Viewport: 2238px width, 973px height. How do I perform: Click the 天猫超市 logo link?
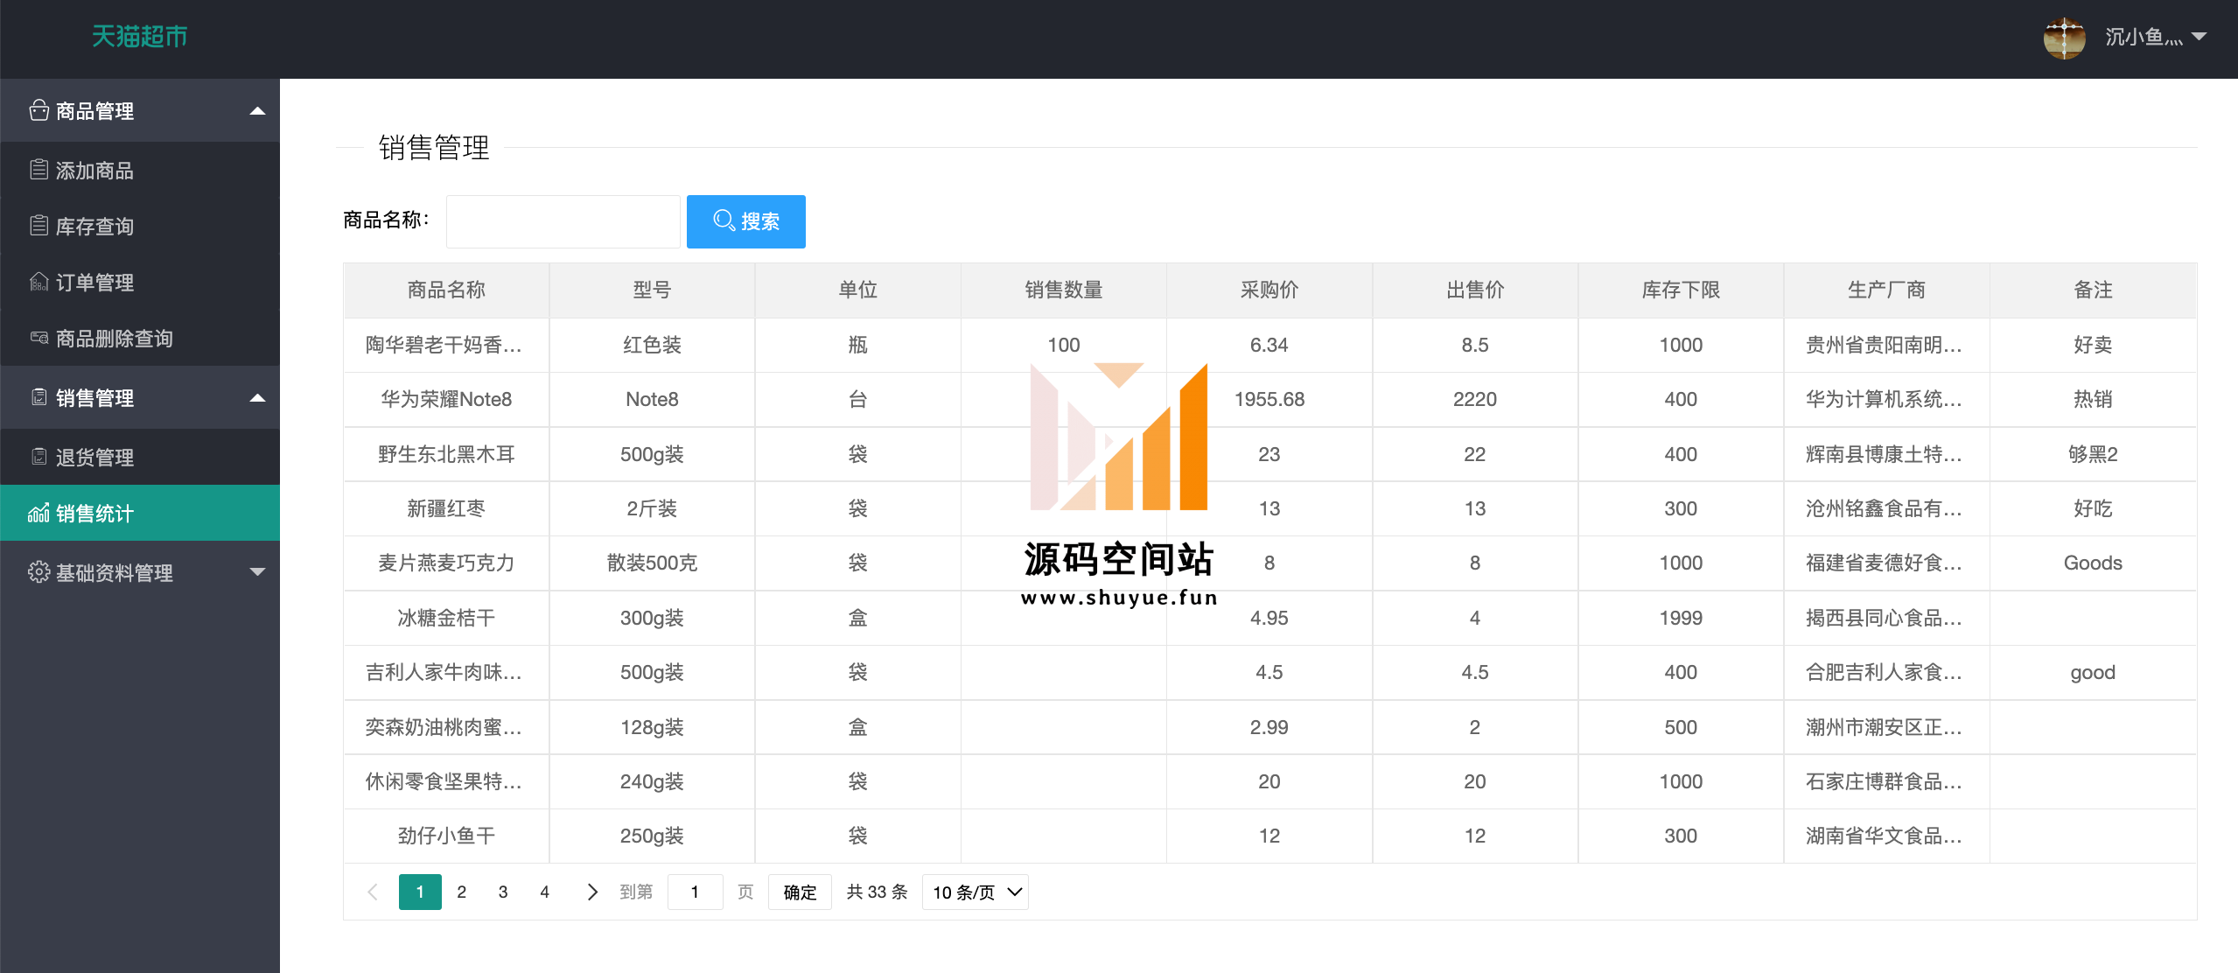tap(140, 37)
